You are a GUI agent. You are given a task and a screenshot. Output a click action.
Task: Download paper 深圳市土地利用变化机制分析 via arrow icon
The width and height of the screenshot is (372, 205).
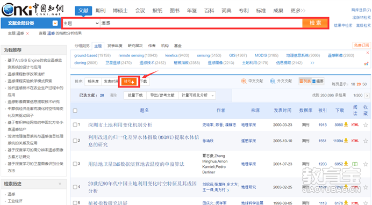tap(346, 125)
